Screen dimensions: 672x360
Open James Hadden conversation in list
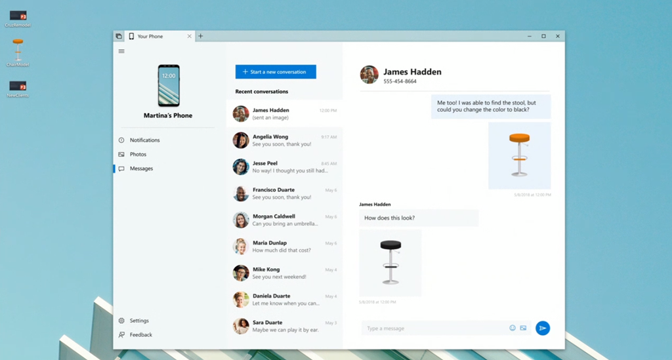coord(285,113)
